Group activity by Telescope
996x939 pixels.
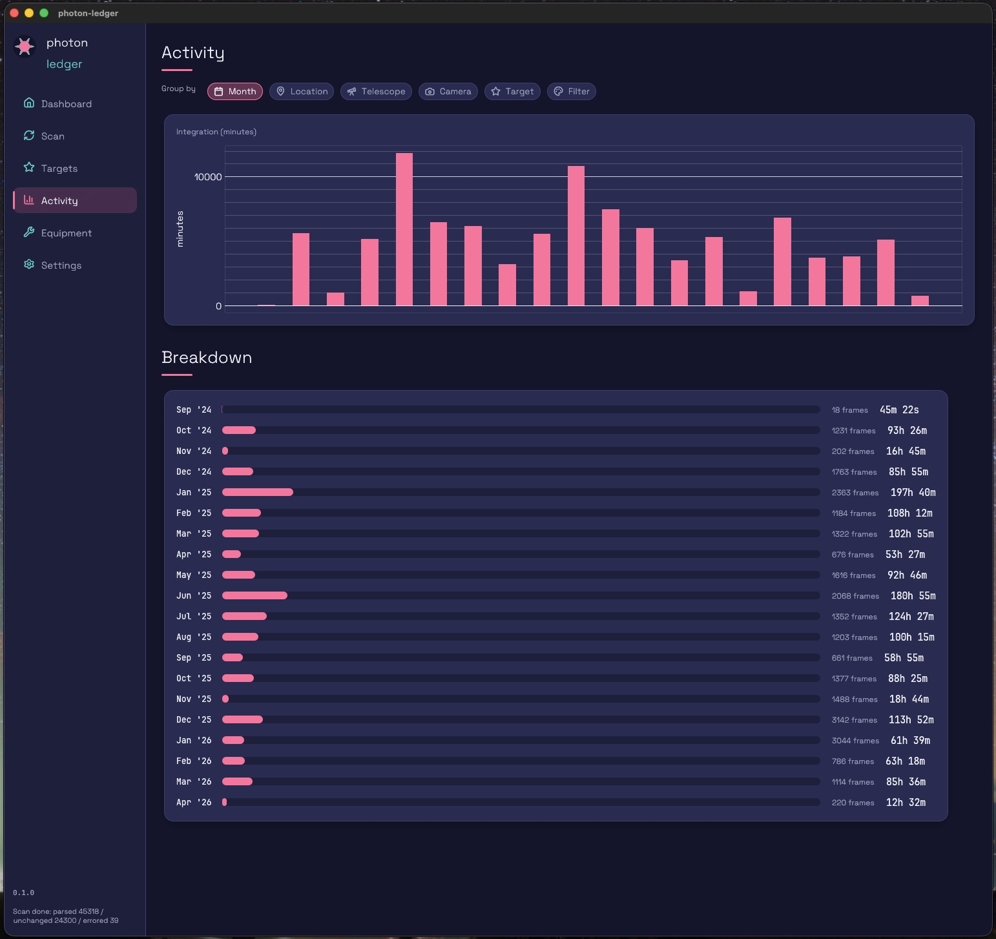click(x=376, y=92)
